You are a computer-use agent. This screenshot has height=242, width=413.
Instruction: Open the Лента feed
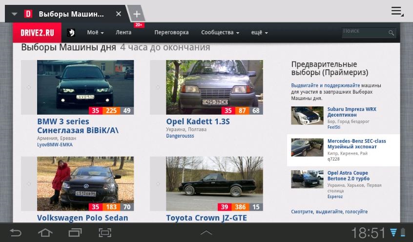tap(124, 32)
